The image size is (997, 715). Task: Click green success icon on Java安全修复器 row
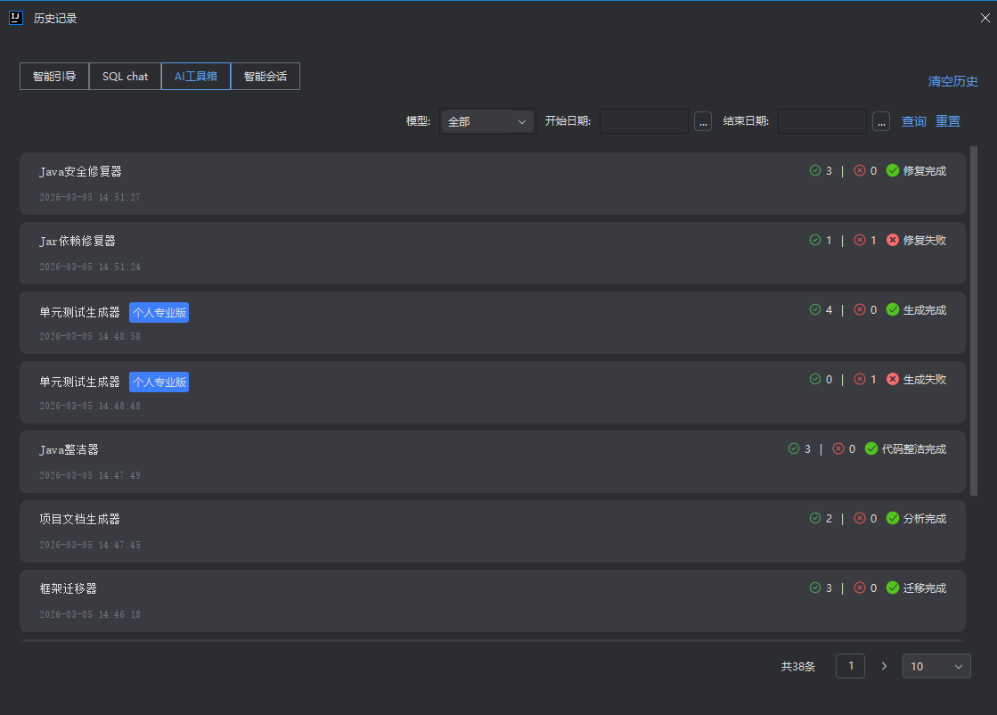click(814, 170)
